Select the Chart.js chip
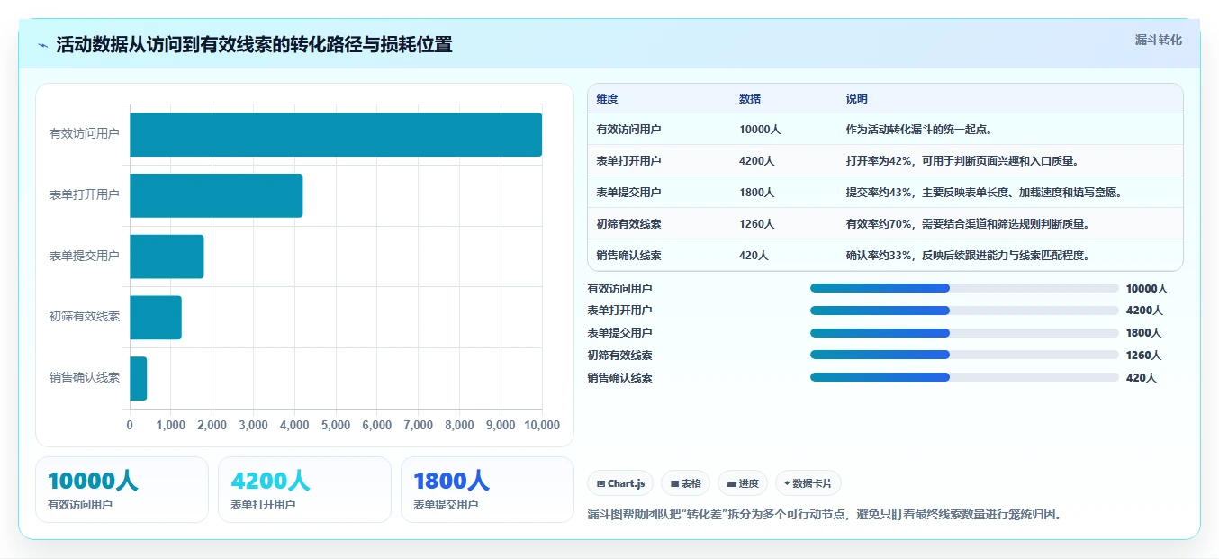The width and height of the screenshot is (1219, 559). 620,483
